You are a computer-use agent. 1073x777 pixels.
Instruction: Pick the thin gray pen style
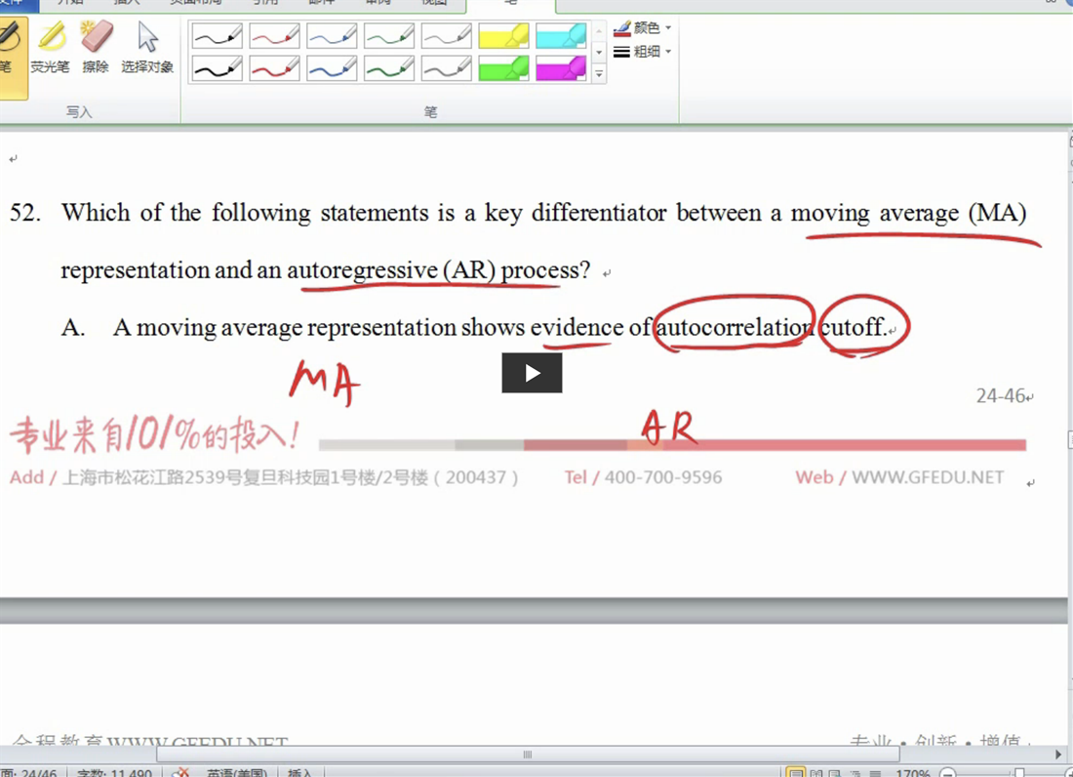(447, 35)
